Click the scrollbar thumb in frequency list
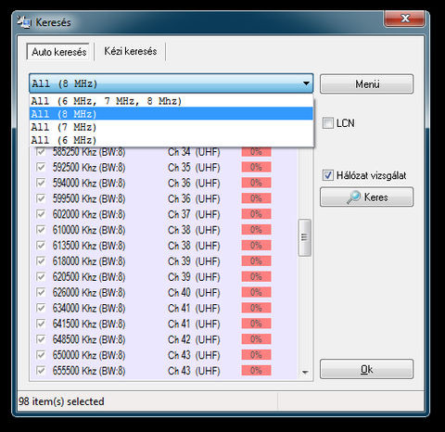 point(304,237)
